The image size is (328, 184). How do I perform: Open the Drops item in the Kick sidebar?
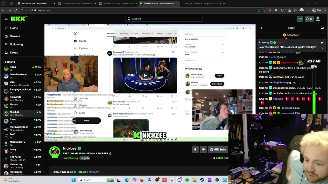click(22, 53)
